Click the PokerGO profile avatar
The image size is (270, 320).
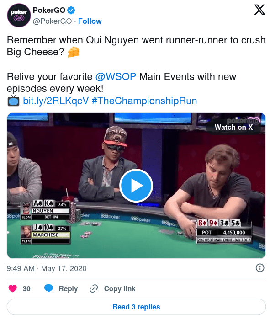(19, 15)
